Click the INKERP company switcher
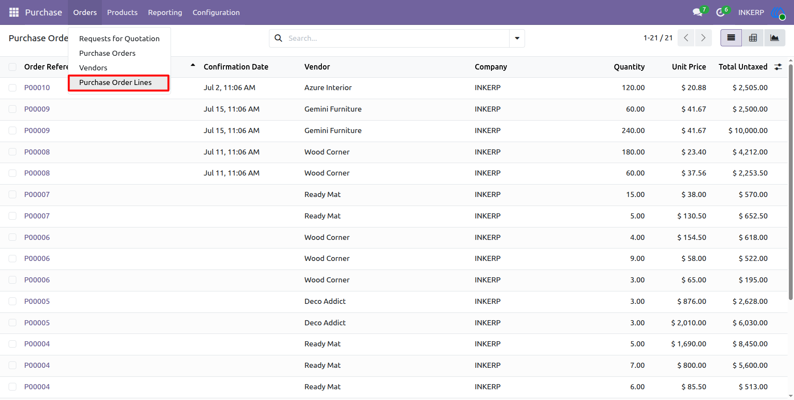The width and height of the screenshot is (794, 400). (751, 12)
